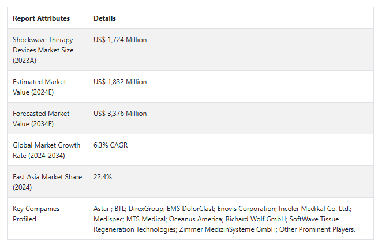Select the Key Companies Profiled cell
The image size is (378, 241).
click(47, 219)
